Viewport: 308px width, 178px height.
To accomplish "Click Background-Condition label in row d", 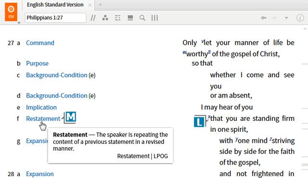I will 57,96.
